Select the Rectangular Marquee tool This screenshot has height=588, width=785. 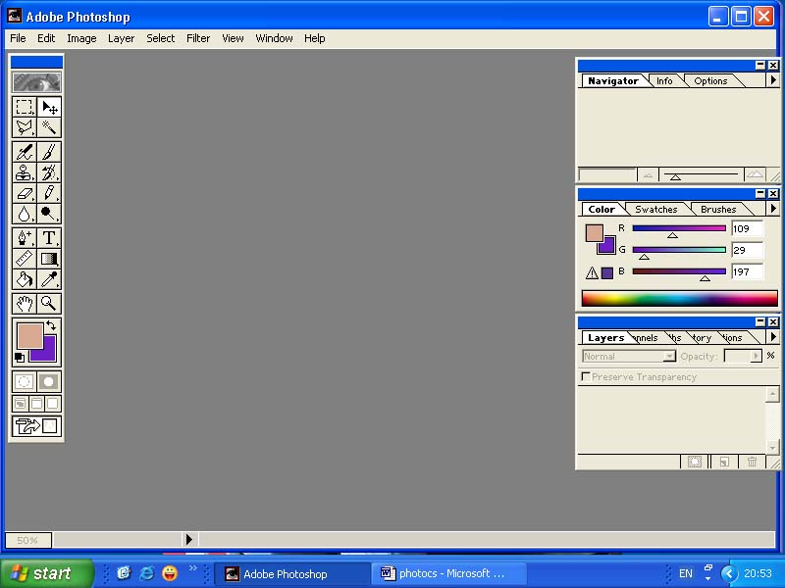24,107
